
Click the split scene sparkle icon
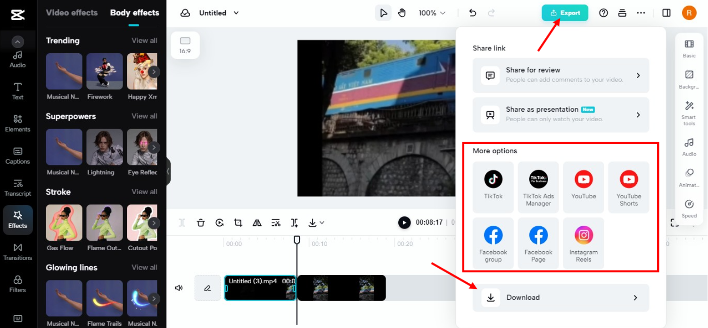click(x=295, y=223)
